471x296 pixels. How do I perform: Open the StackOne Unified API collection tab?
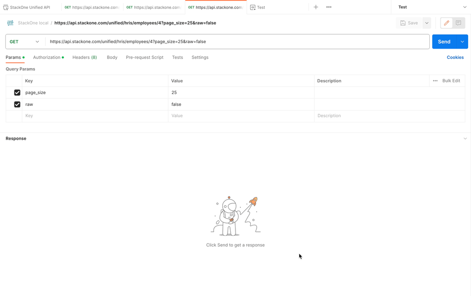[30, 7]
